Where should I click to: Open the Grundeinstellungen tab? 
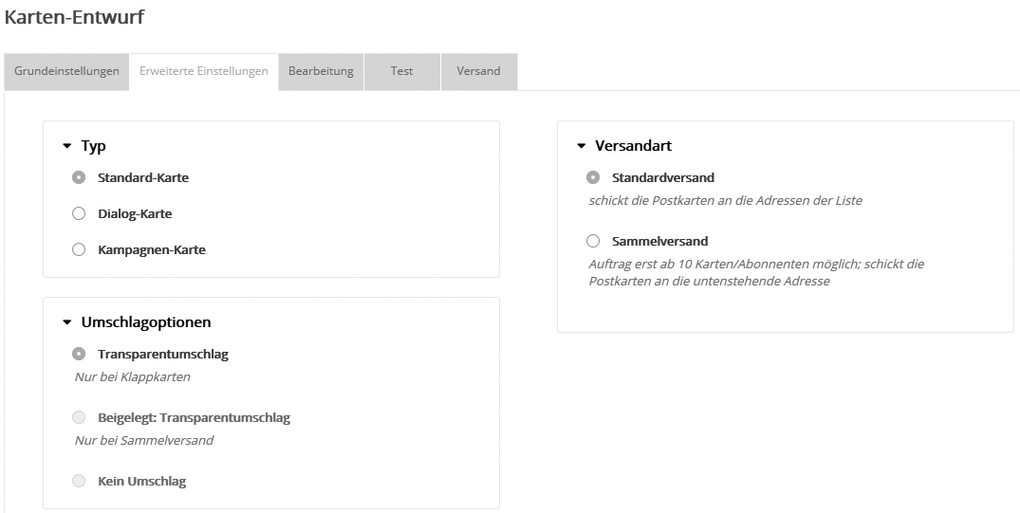click(x=66, y=72)
